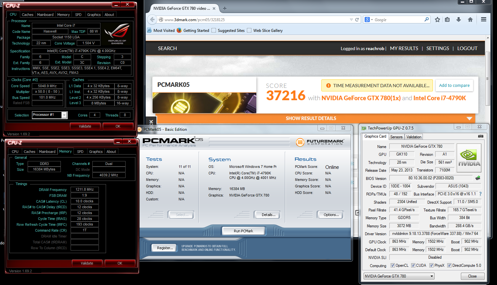Switch to the Validation tab in GPU-Z
497x285 pixels.
click(x=414, y=137)
